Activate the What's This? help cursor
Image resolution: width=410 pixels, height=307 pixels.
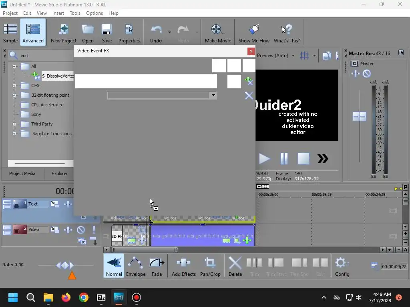click(287, 33)
